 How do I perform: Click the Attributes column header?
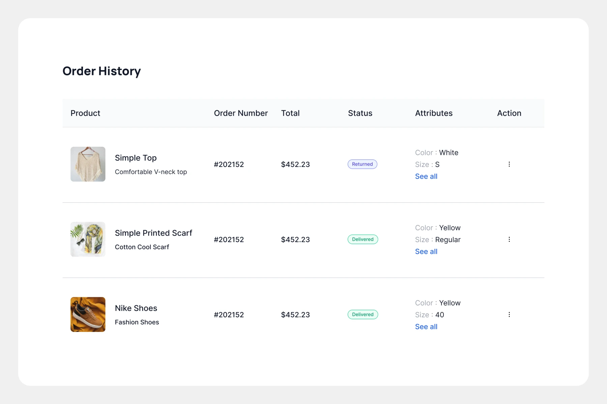434,113
